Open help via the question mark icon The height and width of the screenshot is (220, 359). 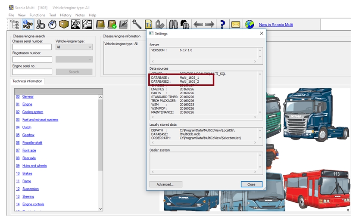pyautogui.click(x=222, y=24)
